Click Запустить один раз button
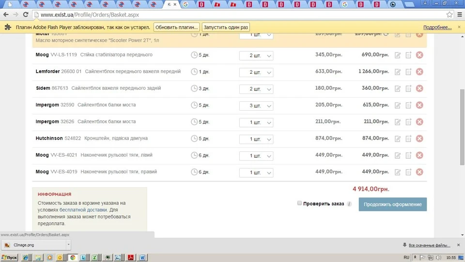The width and height of the screenshot is (465, 262). [226, 27]
